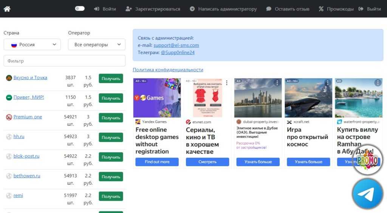Open menu dots on Yandex Games ad
387x213 pixels.
click(176, 83)
